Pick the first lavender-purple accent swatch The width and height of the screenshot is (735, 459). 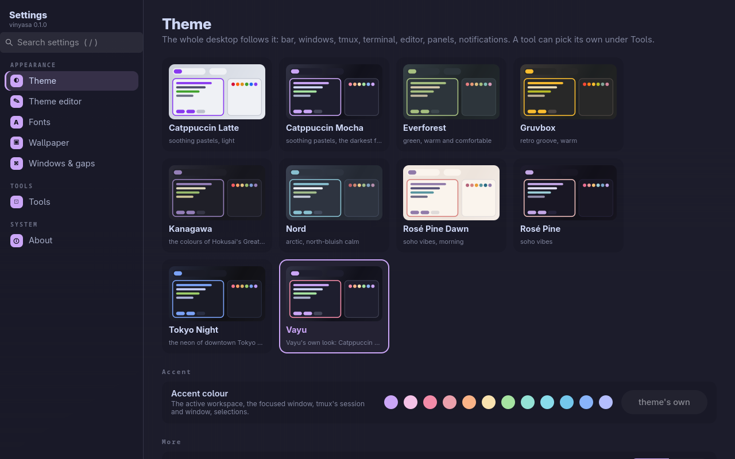(391, 402)
